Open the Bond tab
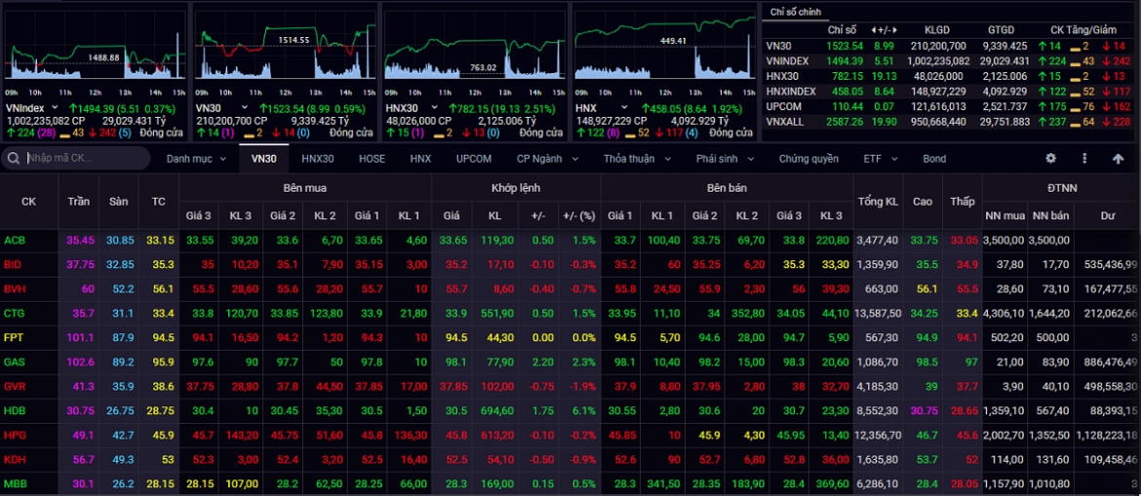This screenshot has height=496, width=1141. point(934,159)
